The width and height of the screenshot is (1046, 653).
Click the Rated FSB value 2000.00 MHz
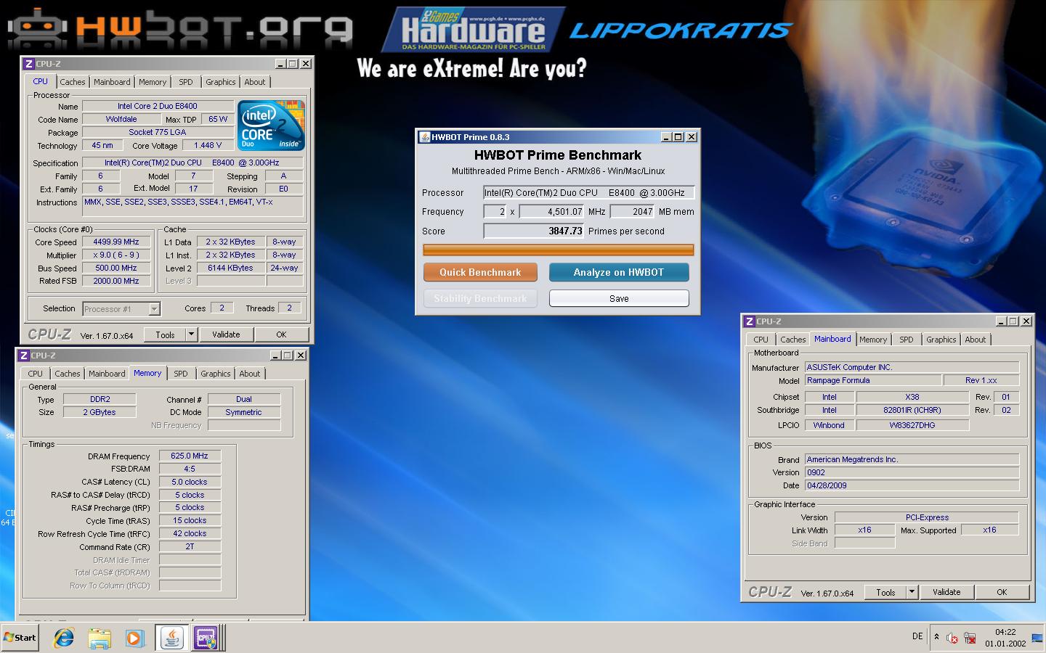[116, 281]
